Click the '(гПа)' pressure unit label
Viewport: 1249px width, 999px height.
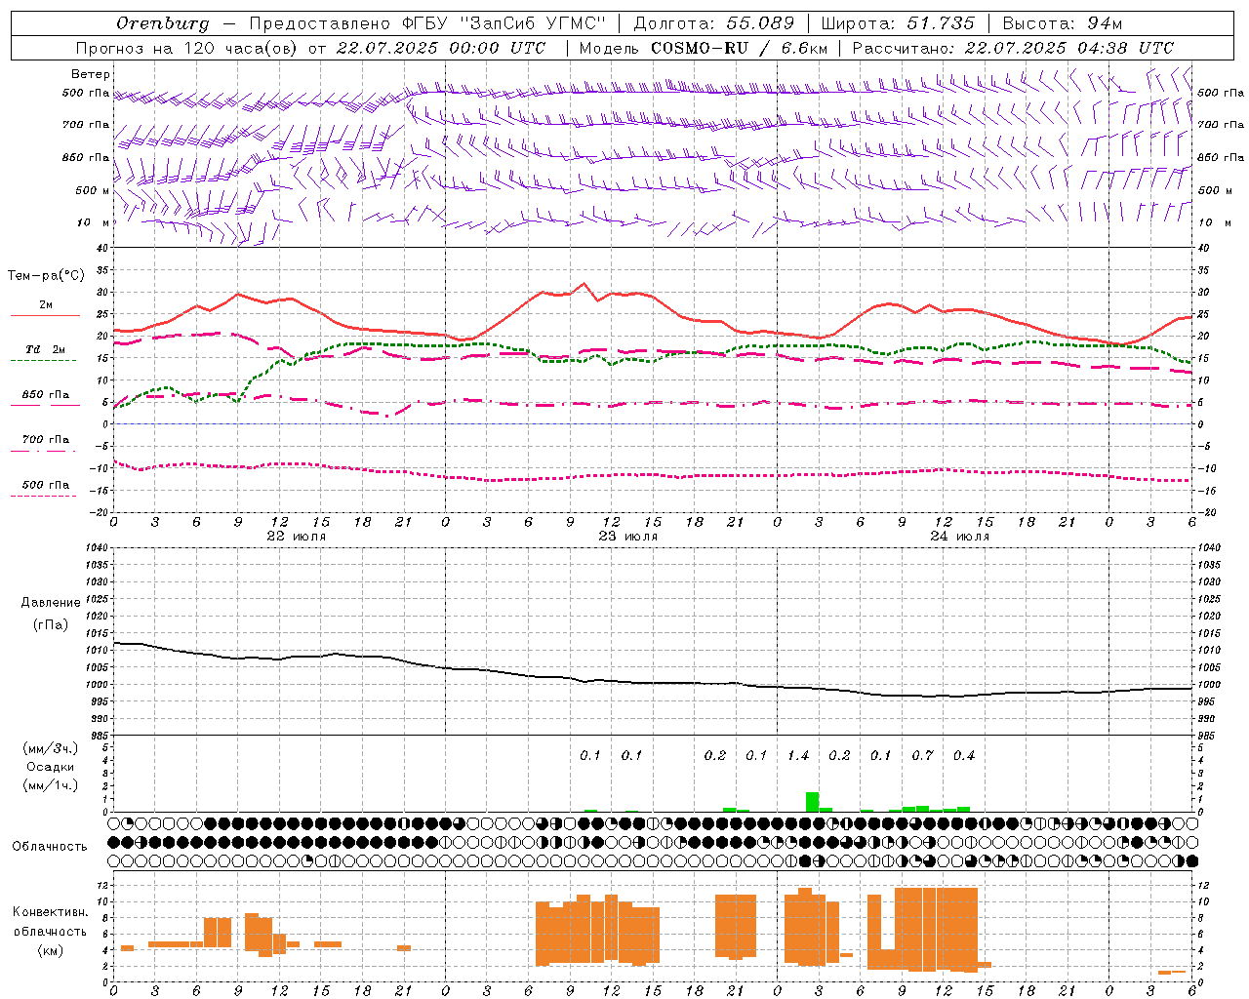tap(51, 625)
